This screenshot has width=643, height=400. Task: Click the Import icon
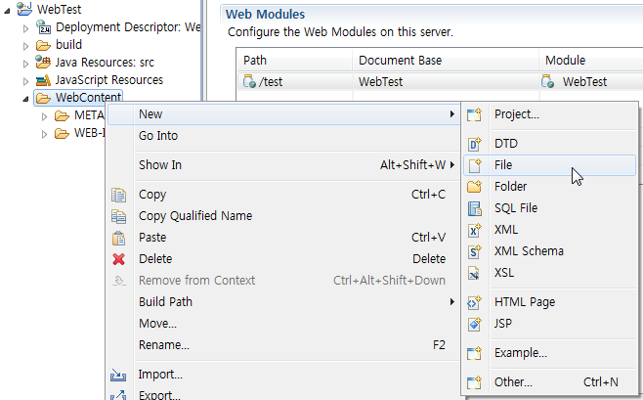tap(118, 375)
